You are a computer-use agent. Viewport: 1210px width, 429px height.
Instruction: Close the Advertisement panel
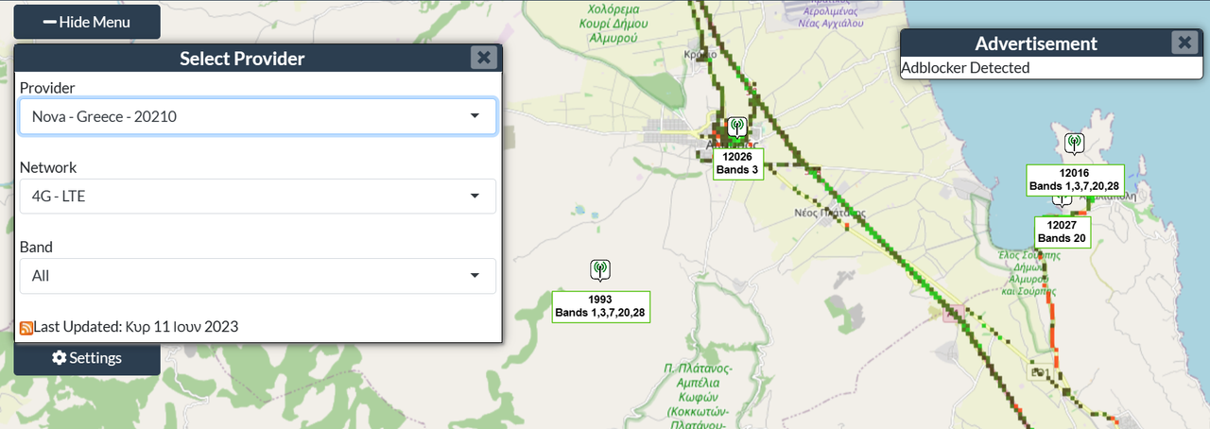[1184, 43]
